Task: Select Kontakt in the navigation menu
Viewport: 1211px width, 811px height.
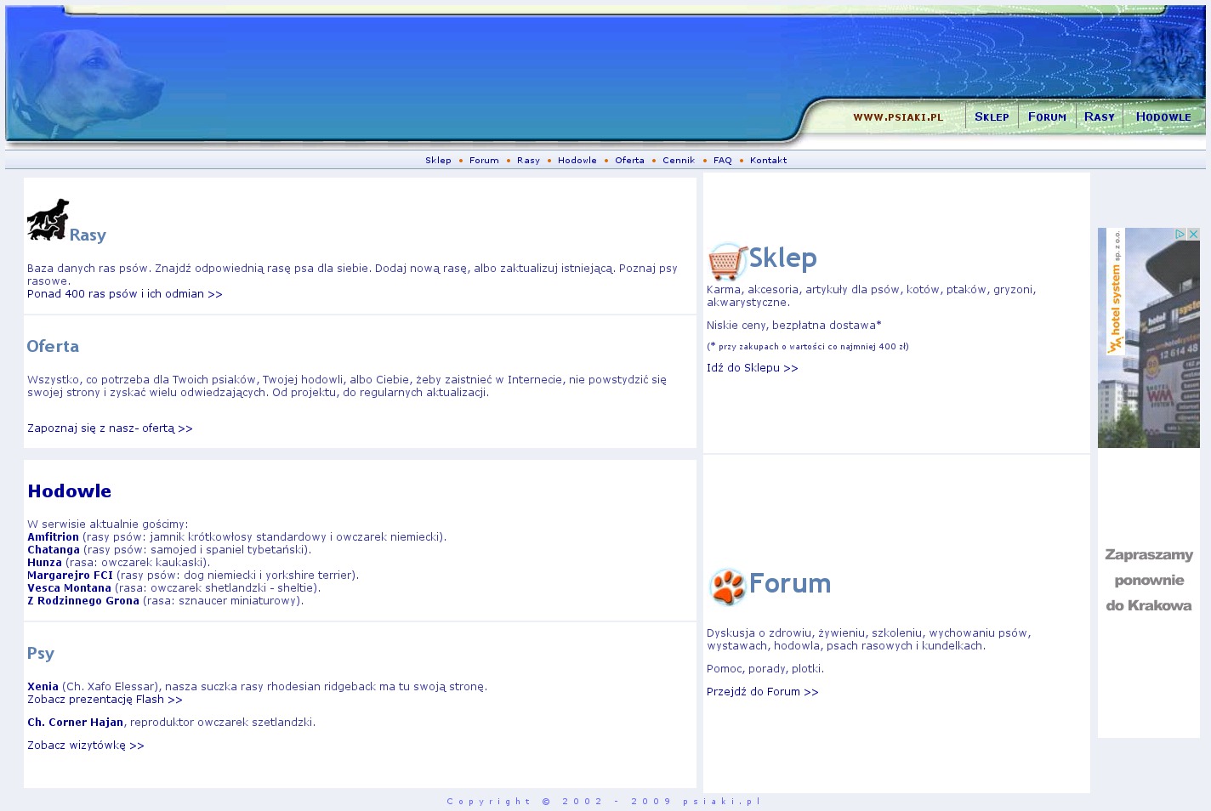Action: click(768, 161)
